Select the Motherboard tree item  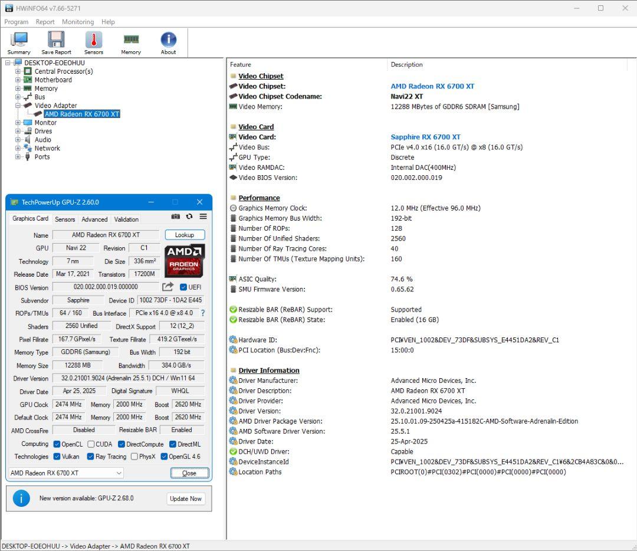(53, 80)
